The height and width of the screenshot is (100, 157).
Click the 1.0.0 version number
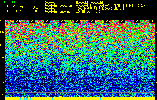34,2
